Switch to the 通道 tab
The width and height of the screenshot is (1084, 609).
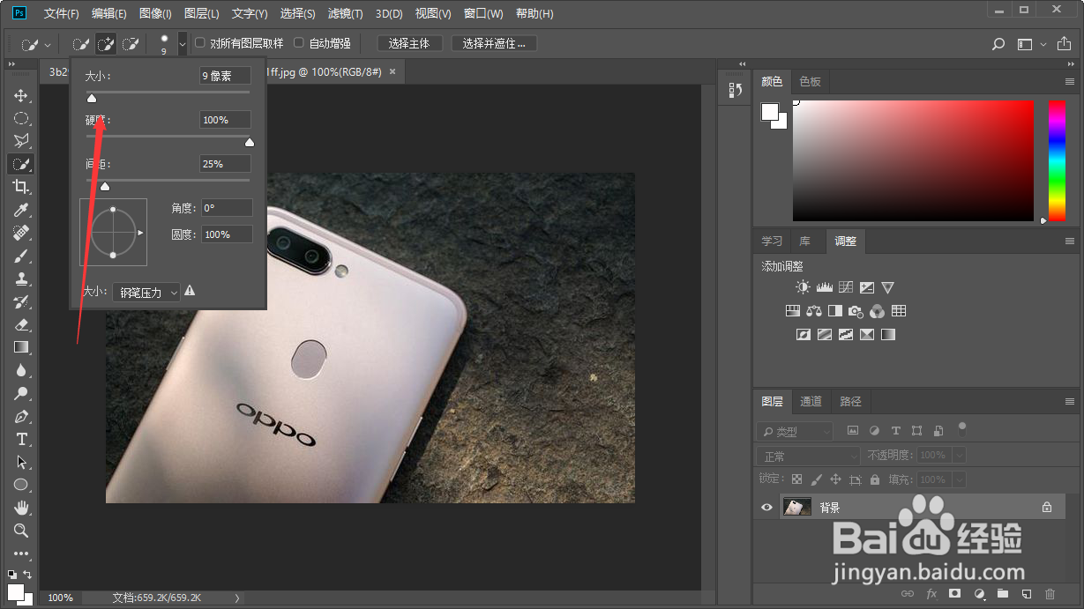pos(811,401)
